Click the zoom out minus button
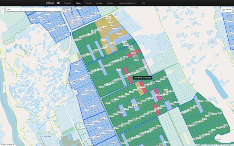 (x=3, y=12)
